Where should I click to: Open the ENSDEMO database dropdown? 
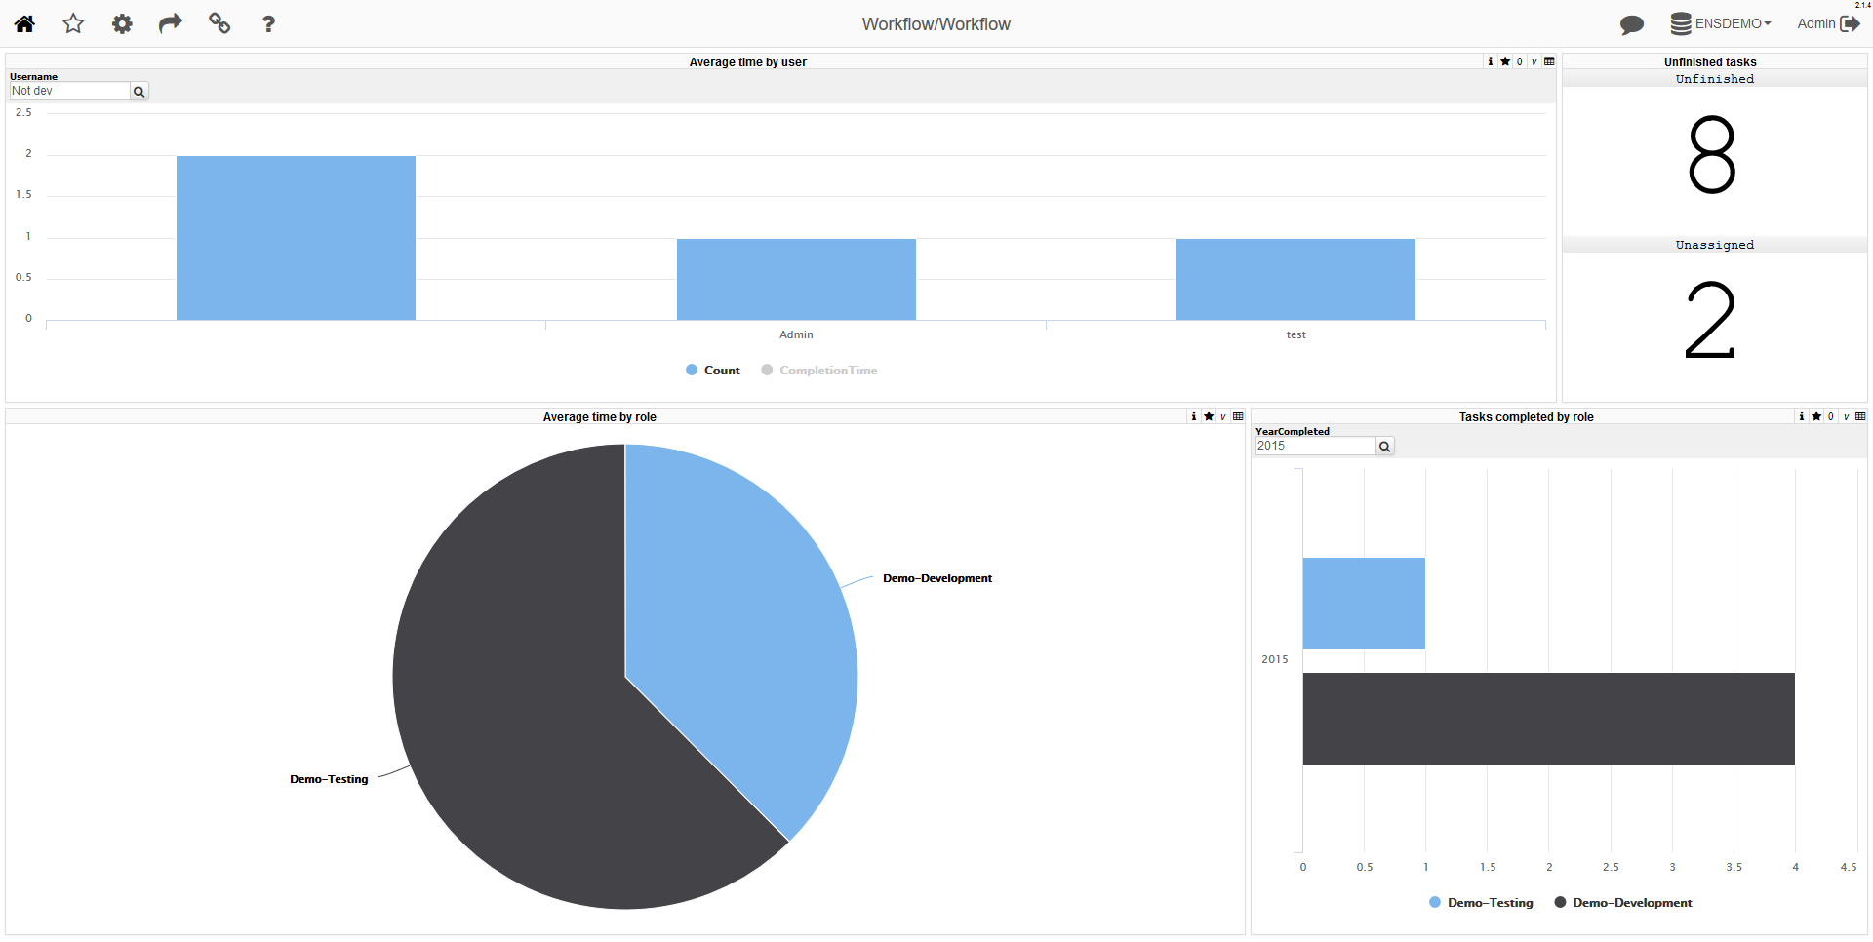pos(1722,23)
